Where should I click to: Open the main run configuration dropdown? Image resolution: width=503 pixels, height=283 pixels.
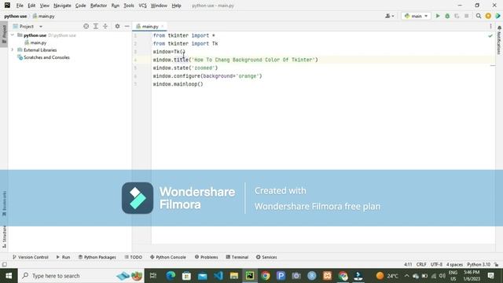[416, 16]
